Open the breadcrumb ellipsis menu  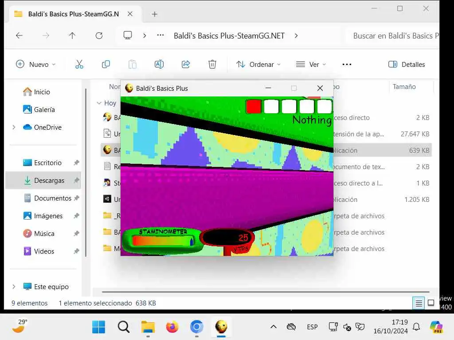click(x=160, y=35)
